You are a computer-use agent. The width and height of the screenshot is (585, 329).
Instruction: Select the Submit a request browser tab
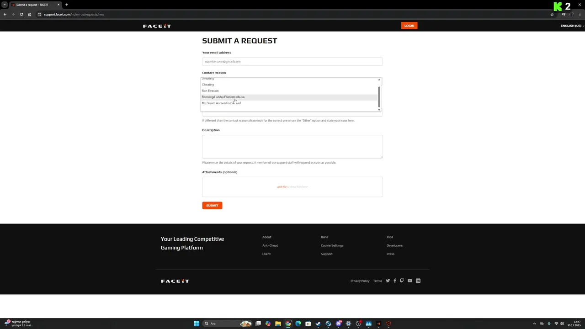35,5
